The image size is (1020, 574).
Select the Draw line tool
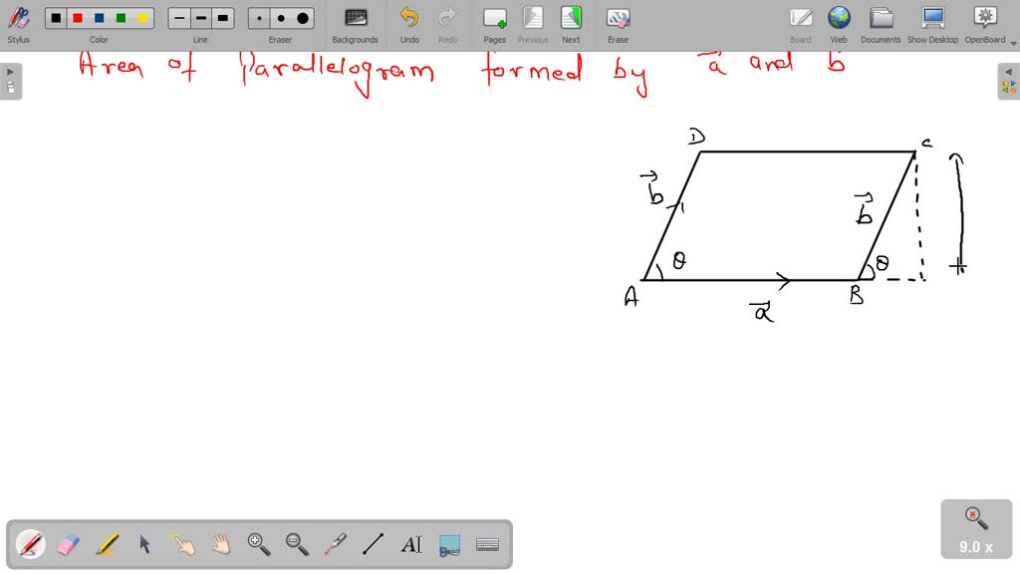click(x=371, y=544)
